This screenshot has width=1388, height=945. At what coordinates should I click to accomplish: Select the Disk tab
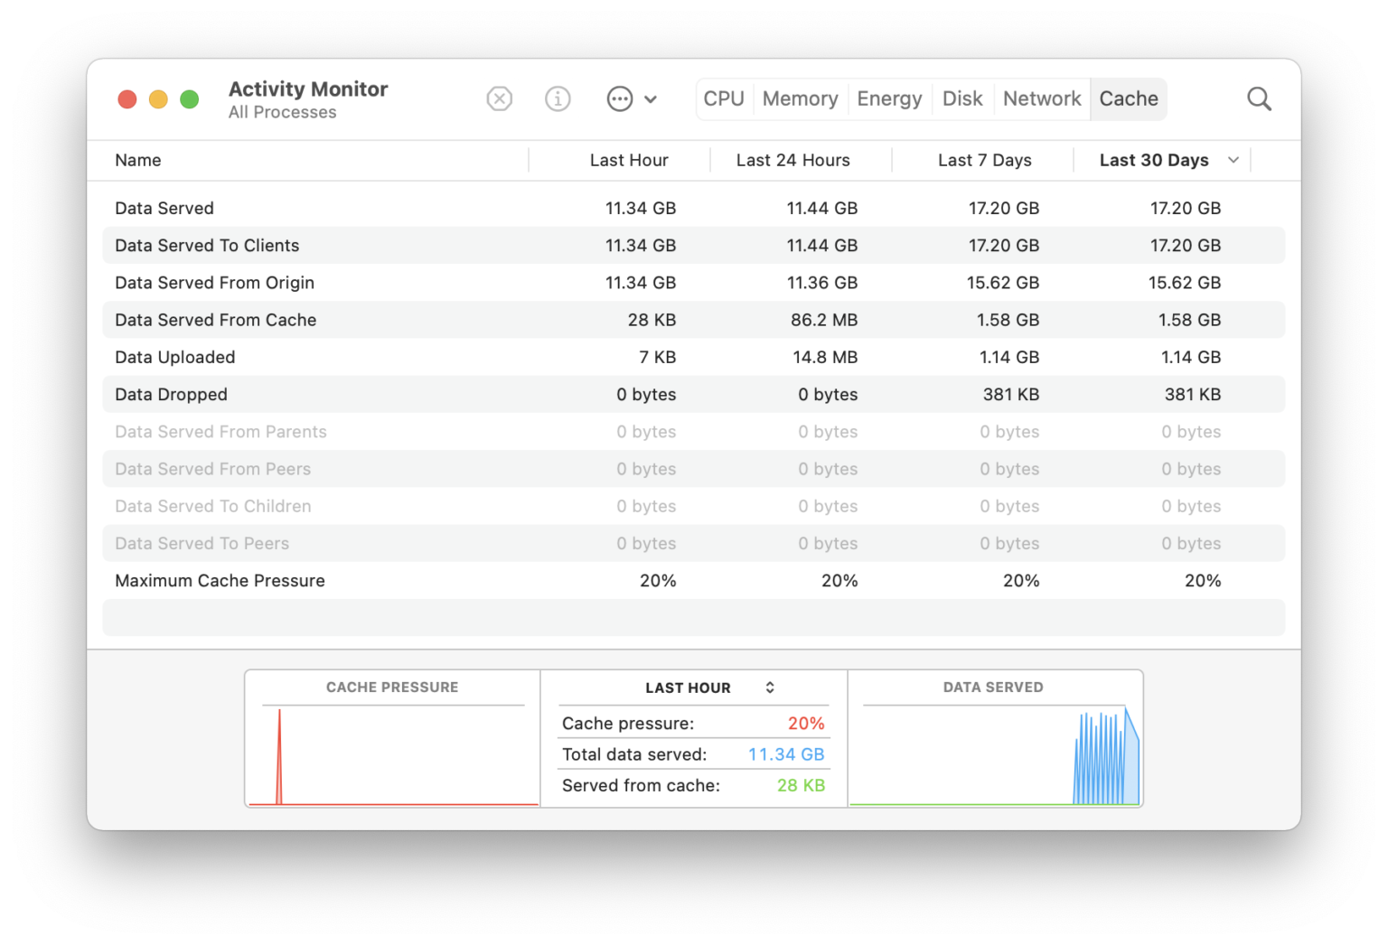962,98
